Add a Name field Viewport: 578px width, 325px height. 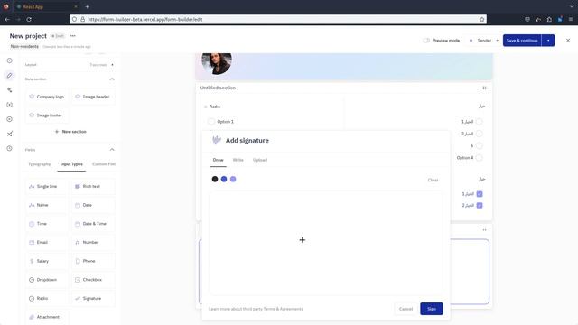pyautogui.click(x=46, y=205)
